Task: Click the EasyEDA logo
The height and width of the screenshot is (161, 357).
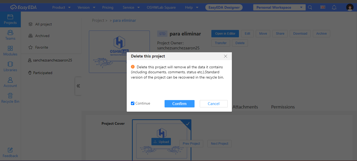Action: 23,7
